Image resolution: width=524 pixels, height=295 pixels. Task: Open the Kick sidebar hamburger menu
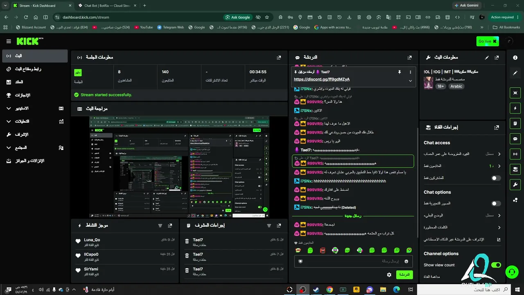tap(9, 41)
